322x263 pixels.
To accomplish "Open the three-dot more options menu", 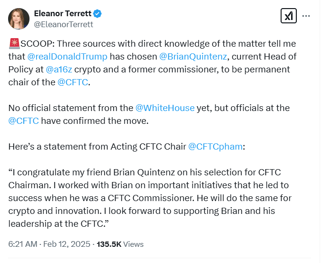I will click(x=306, y=16).
